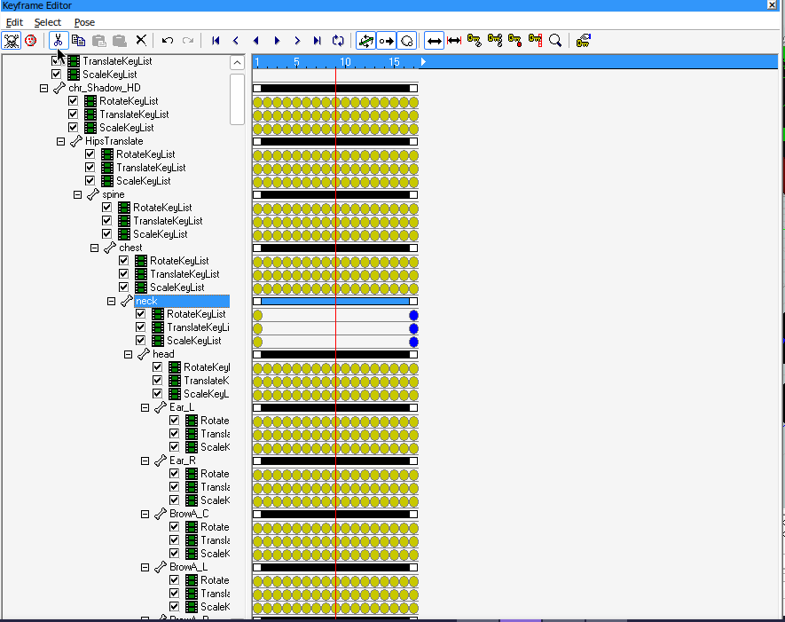This screenshot has width=785, height=622.
Task: Jump to first frame button
Action: click(216, 40)
